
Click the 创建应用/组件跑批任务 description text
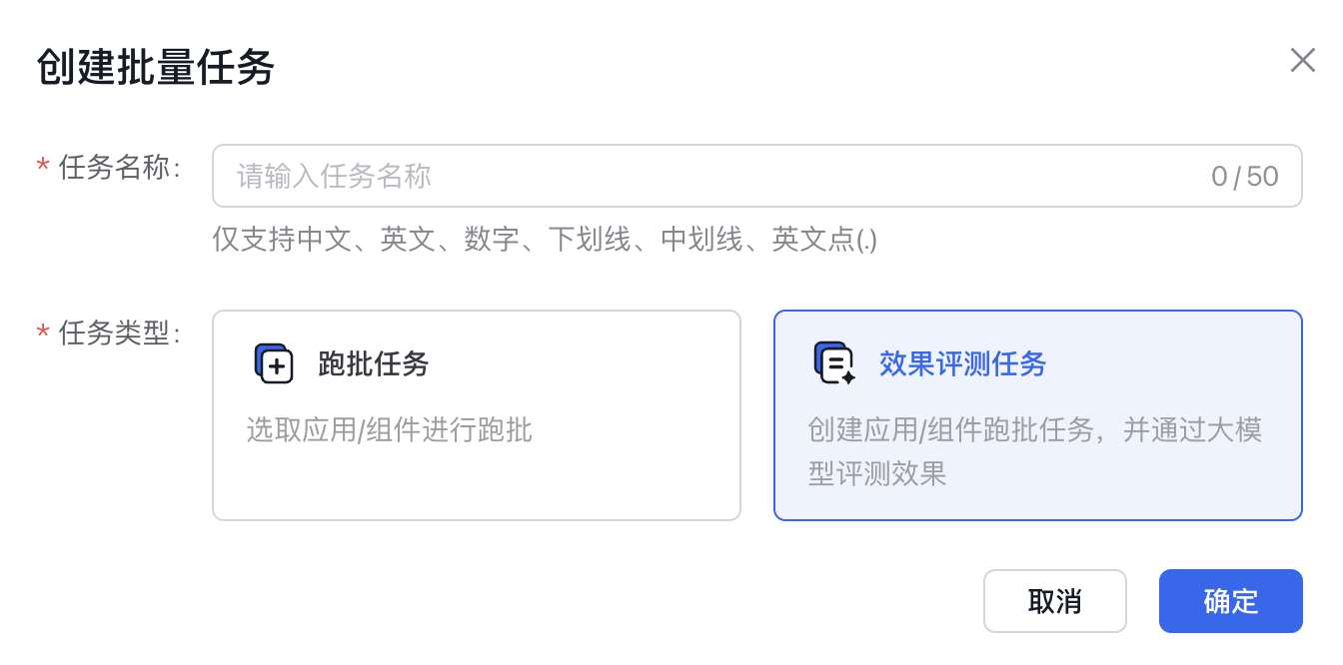tap(1035, 451)
